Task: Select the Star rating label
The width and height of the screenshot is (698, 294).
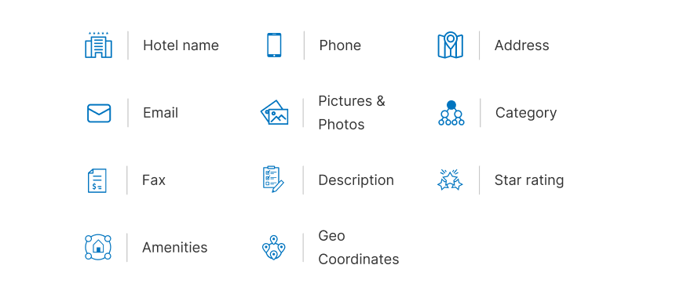Action: click(x=529, y=180)
